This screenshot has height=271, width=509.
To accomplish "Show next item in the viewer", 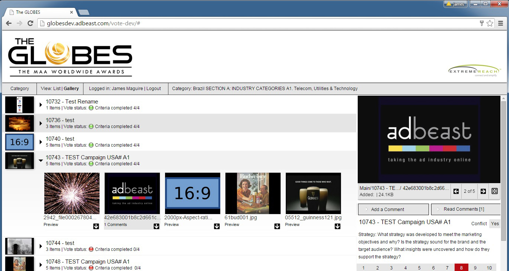I will click(x=483, y=191).
